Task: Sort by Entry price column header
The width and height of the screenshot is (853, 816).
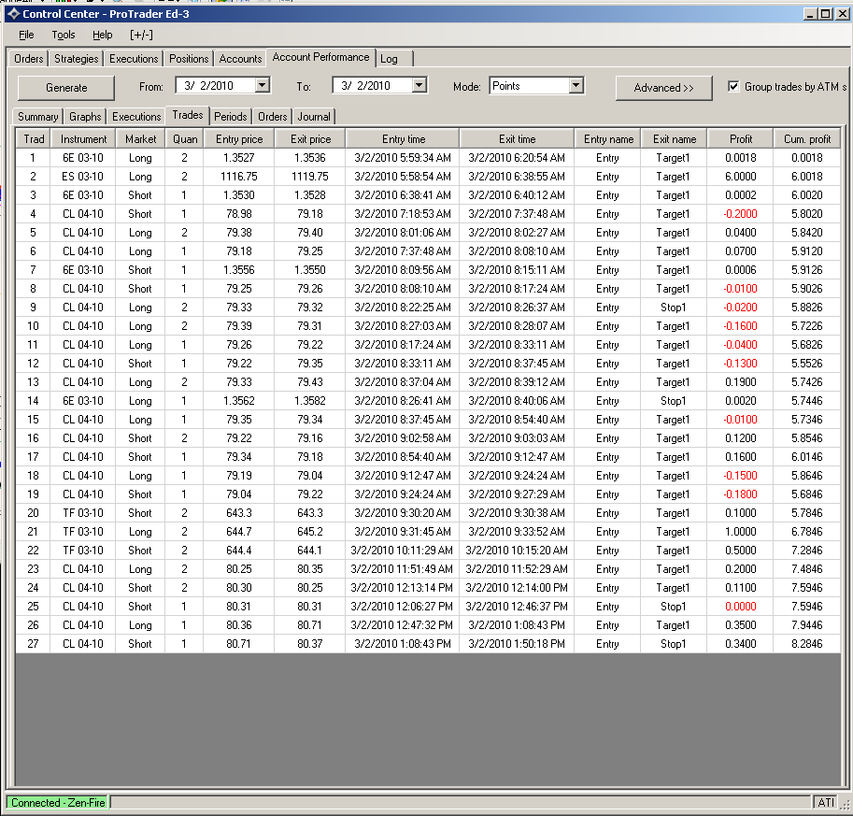Action: click(239, 139)
